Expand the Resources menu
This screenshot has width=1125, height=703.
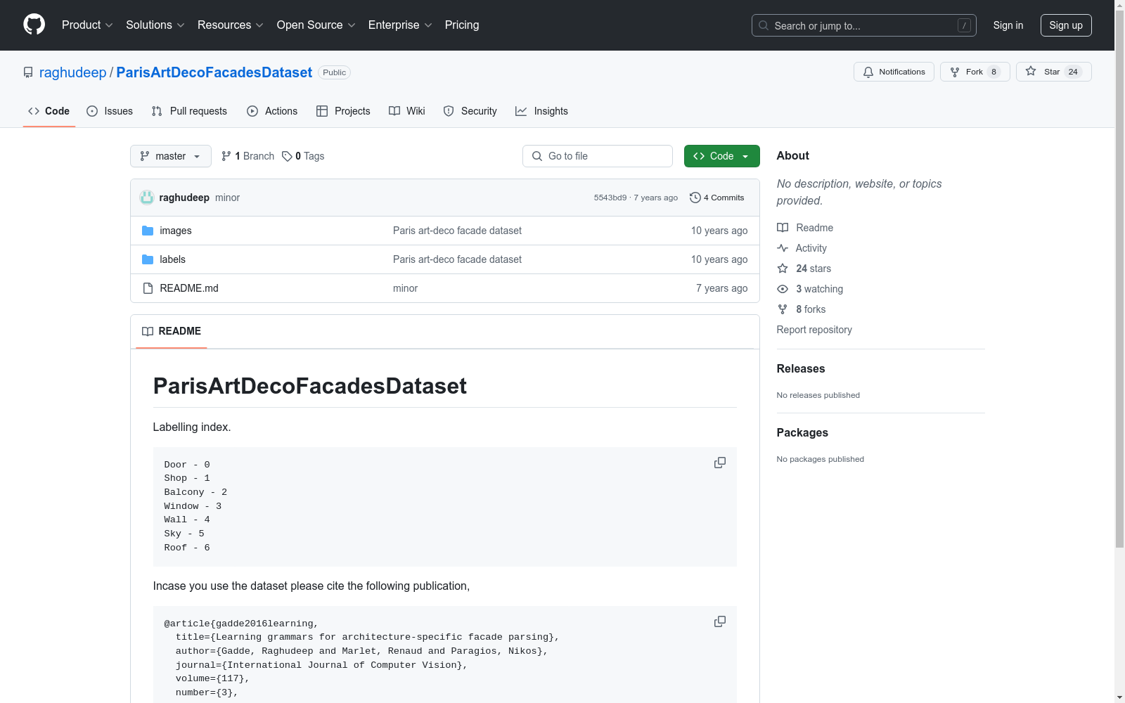pos(231,25)
